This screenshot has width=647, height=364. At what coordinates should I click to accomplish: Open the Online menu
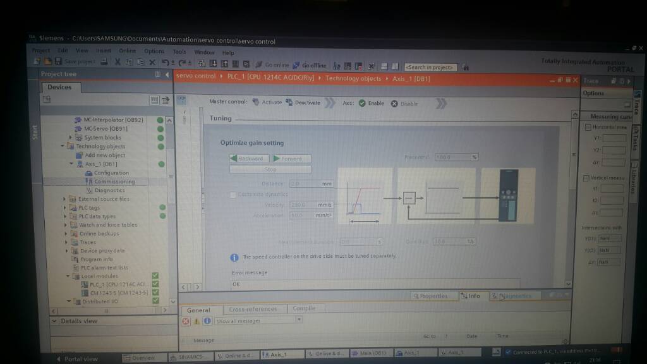pyautogui.click(x=127, y=51)
